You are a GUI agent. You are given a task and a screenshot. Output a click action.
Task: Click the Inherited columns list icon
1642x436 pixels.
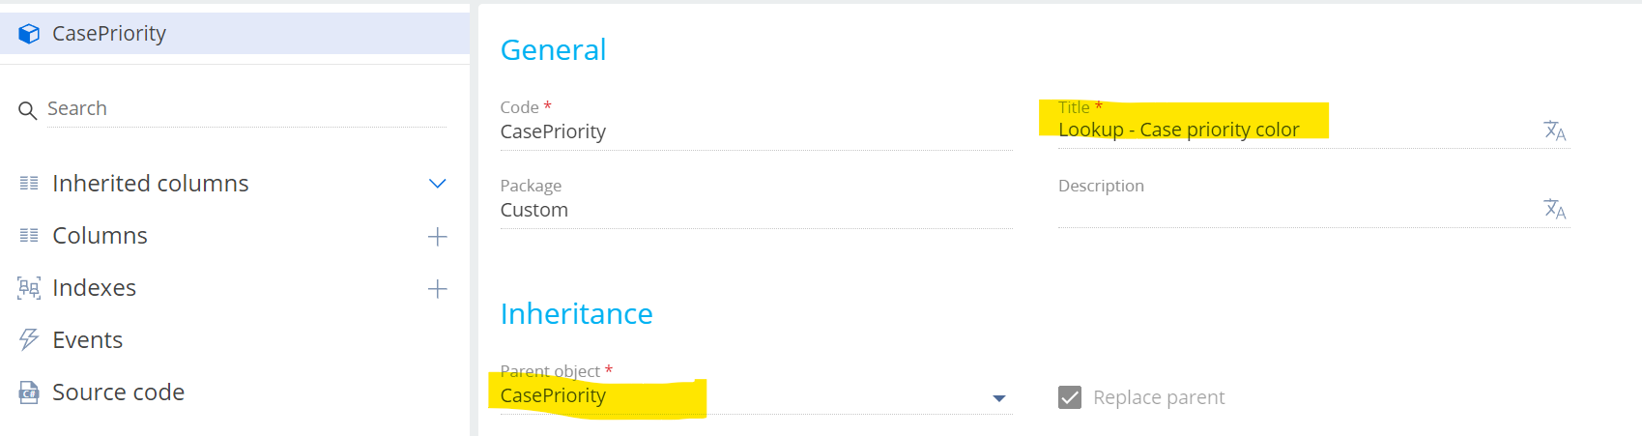click(29, 184)
